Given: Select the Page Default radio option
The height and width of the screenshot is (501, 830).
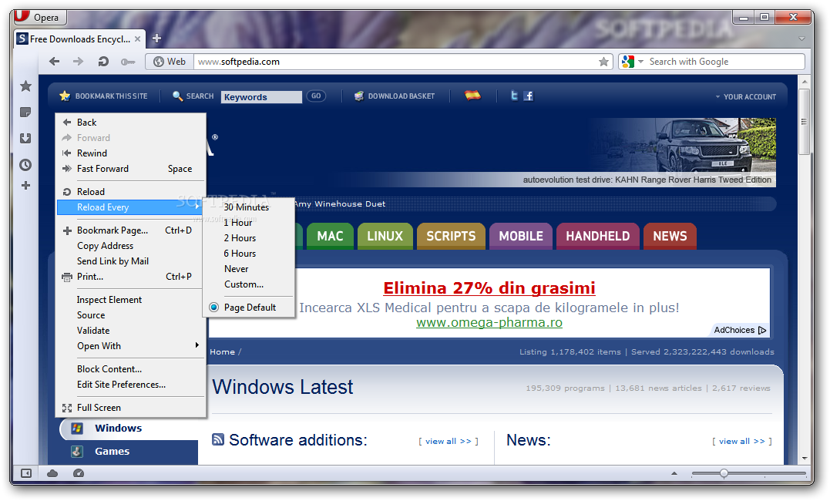Looking at the screenshot, I should pos(213,308).
